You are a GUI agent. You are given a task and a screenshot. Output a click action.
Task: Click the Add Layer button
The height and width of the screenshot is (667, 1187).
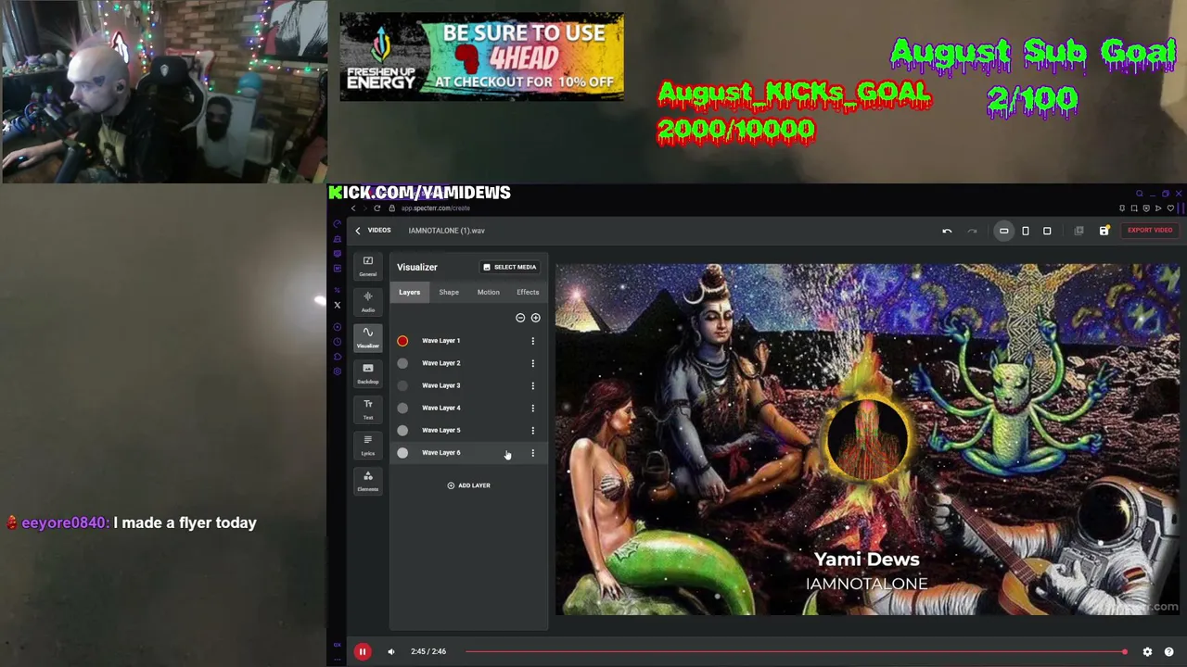coord(468,485)
